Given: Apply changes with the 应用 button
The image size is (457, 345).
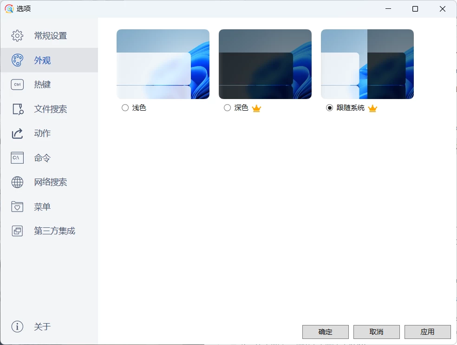Looking at the screenshot, I should (x=428, y=332).
